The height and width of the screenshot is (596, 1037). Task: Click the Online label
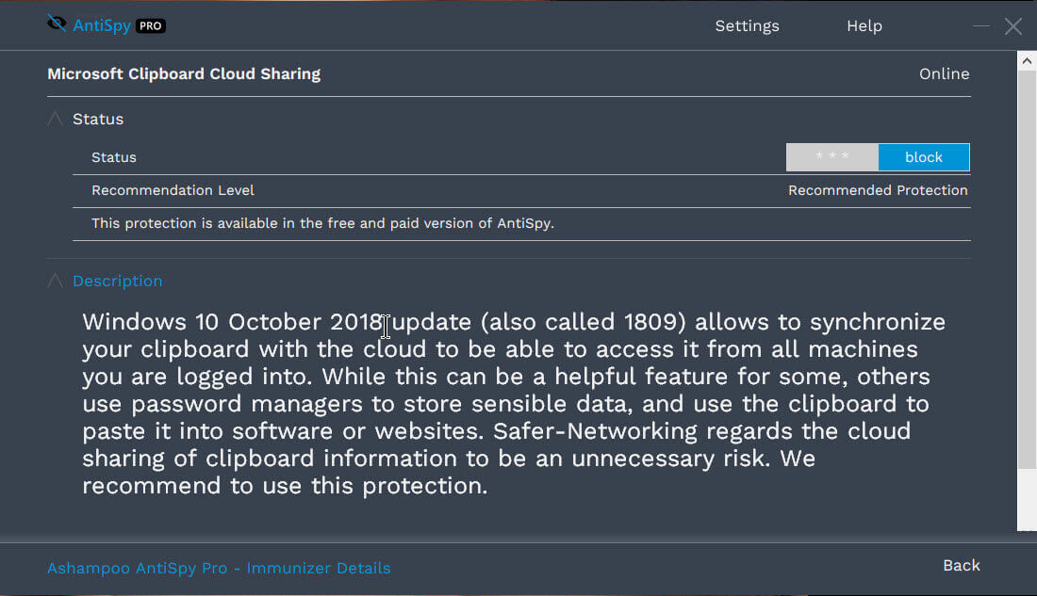pyautogui.click(x=944, y=74)
